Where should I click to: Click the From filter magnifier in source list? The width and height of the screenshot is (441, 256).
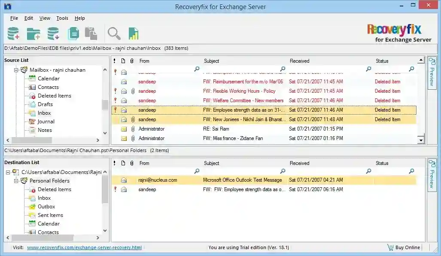(197, 69)
